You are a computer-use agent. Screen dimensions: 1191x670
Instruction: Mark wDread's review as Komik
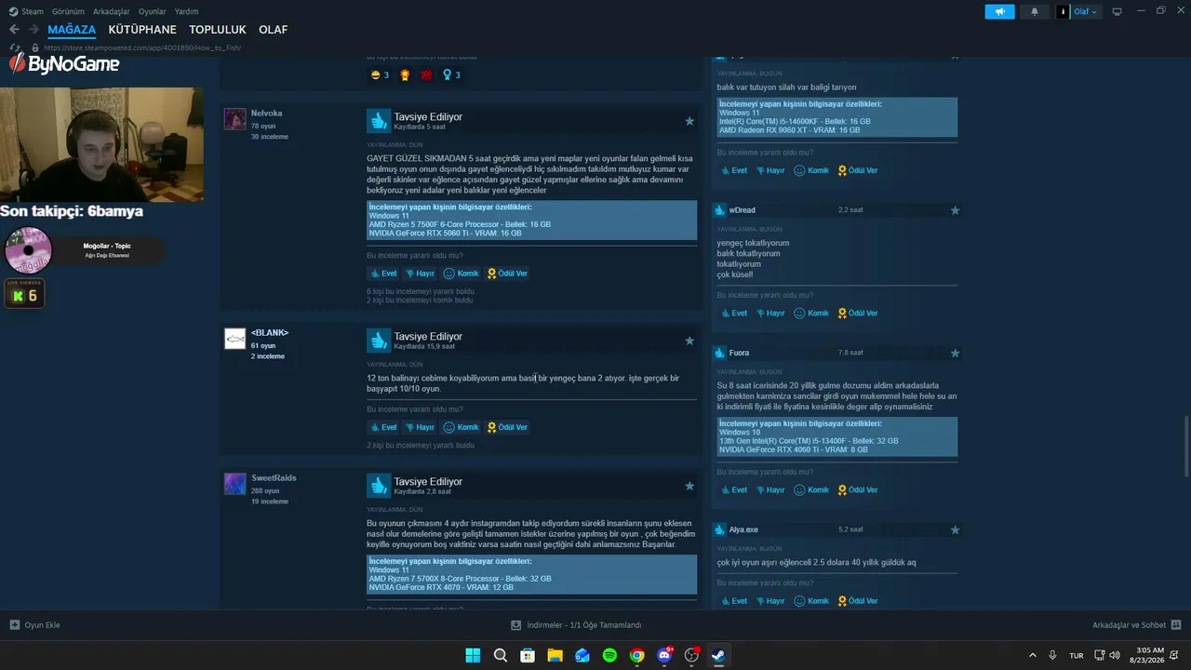coord(811,313)
